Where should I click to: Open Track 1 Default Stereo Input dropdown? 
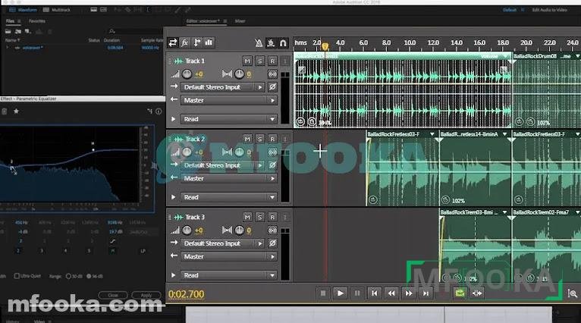coord(222,87)
